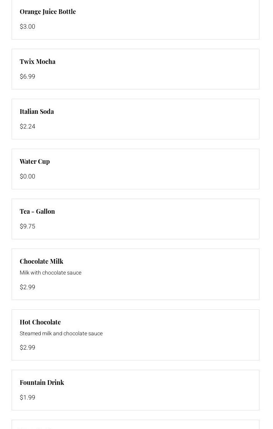Viewport: 273px width, 429px height.
Task: Open the Tea - Gallon item
Action: point(37,211)
